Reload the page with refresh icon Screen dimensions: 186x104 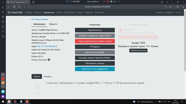pyautogui.click(x=19, y=7)
